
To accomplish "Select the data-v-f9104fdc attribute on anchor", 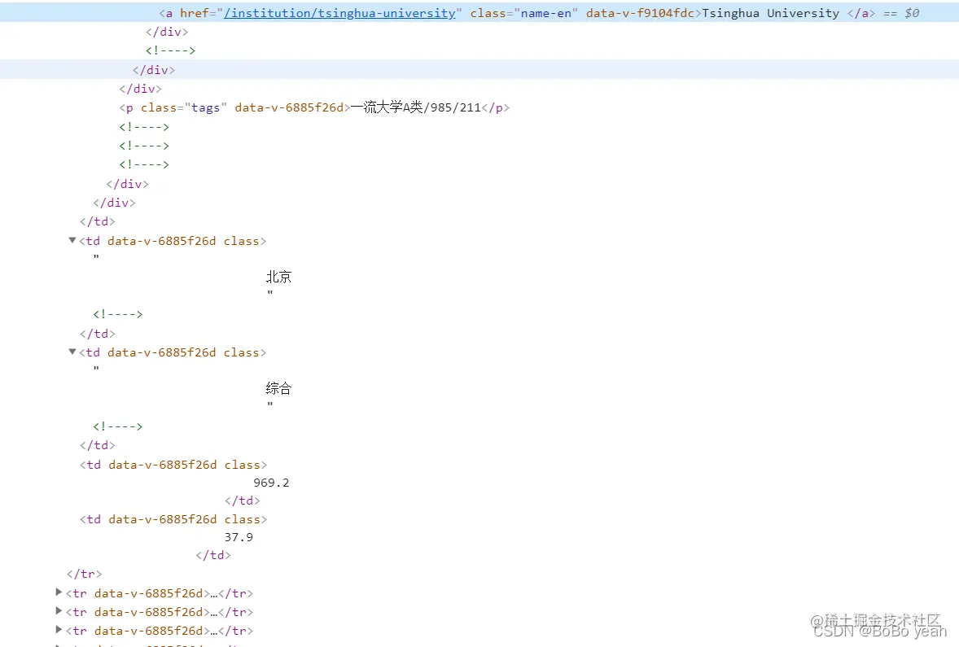I will coord(640,13).
